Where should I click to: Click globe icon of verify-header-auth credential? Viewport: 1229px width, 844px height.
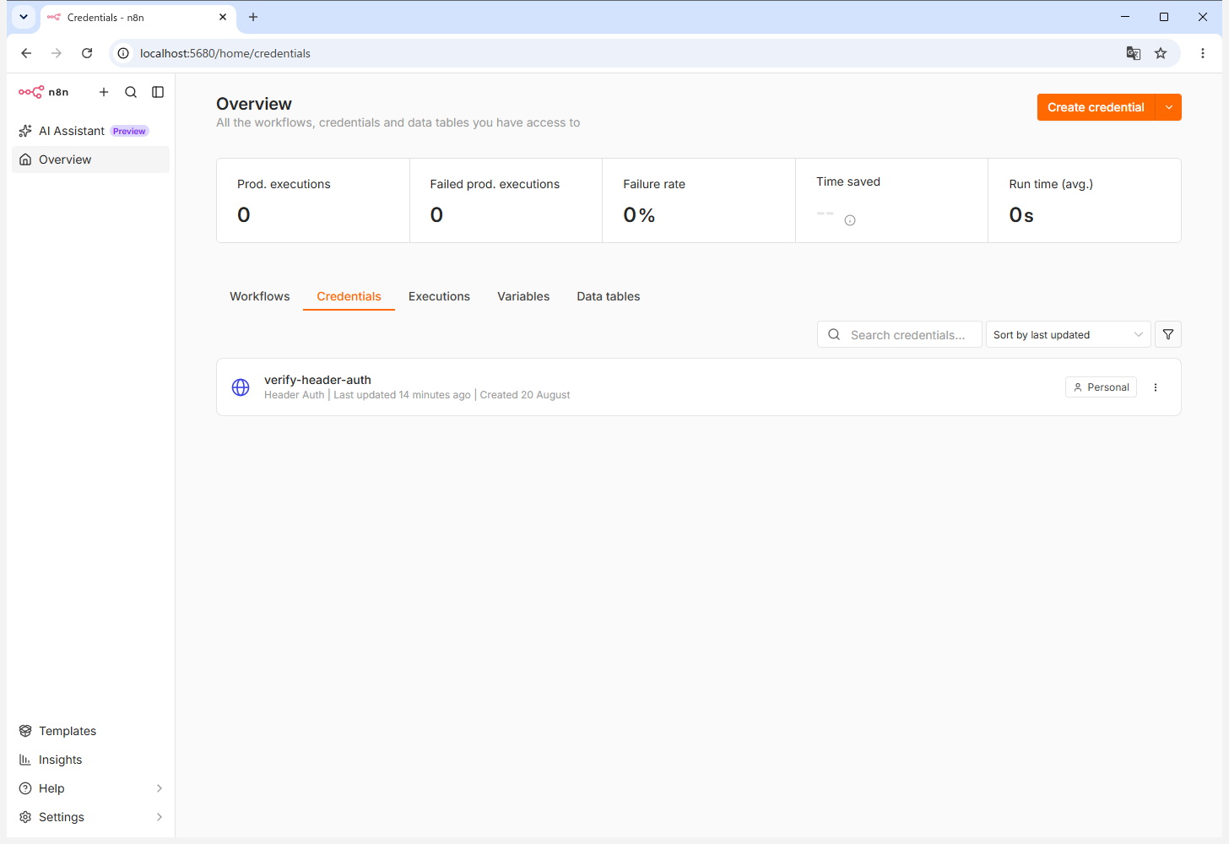pyautogui.click(x=241, y=387)
